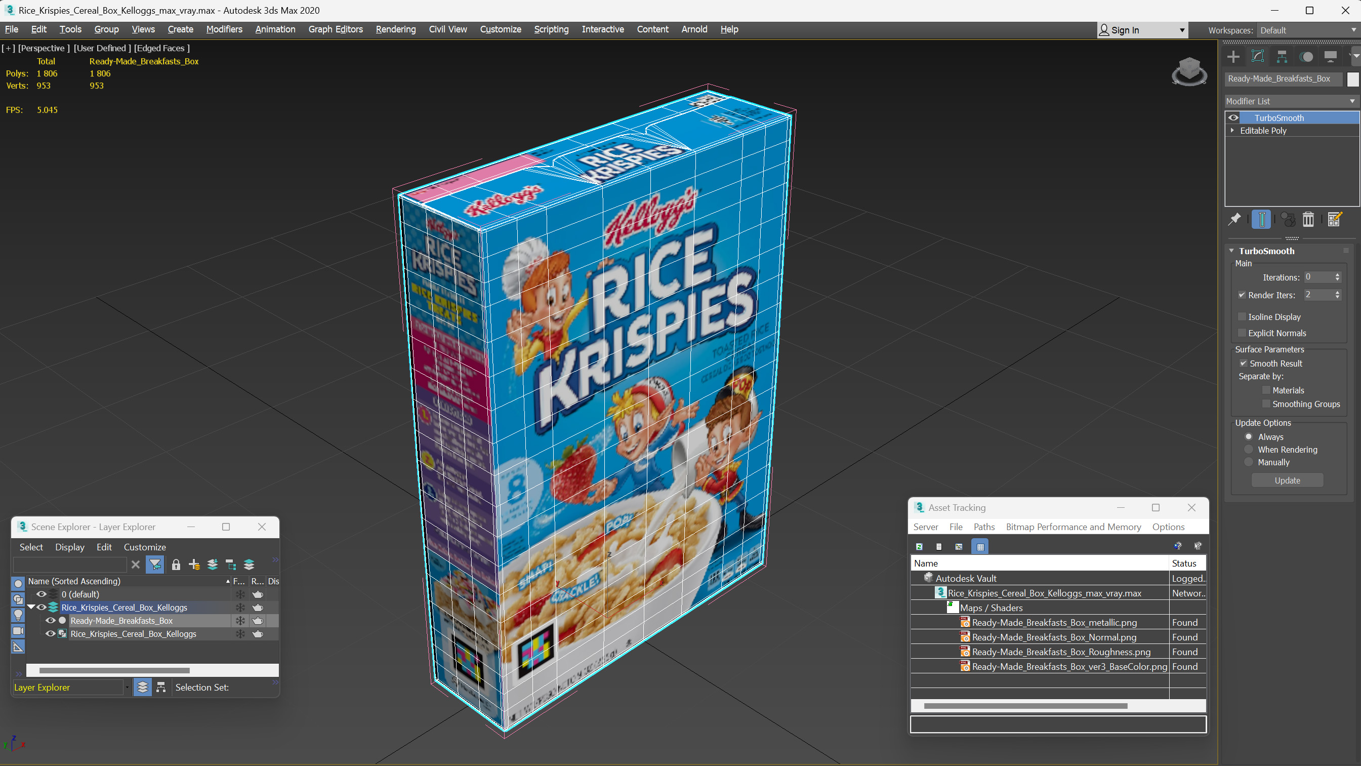Toggle TurboSmooth modifier visibility eye

1233,118
